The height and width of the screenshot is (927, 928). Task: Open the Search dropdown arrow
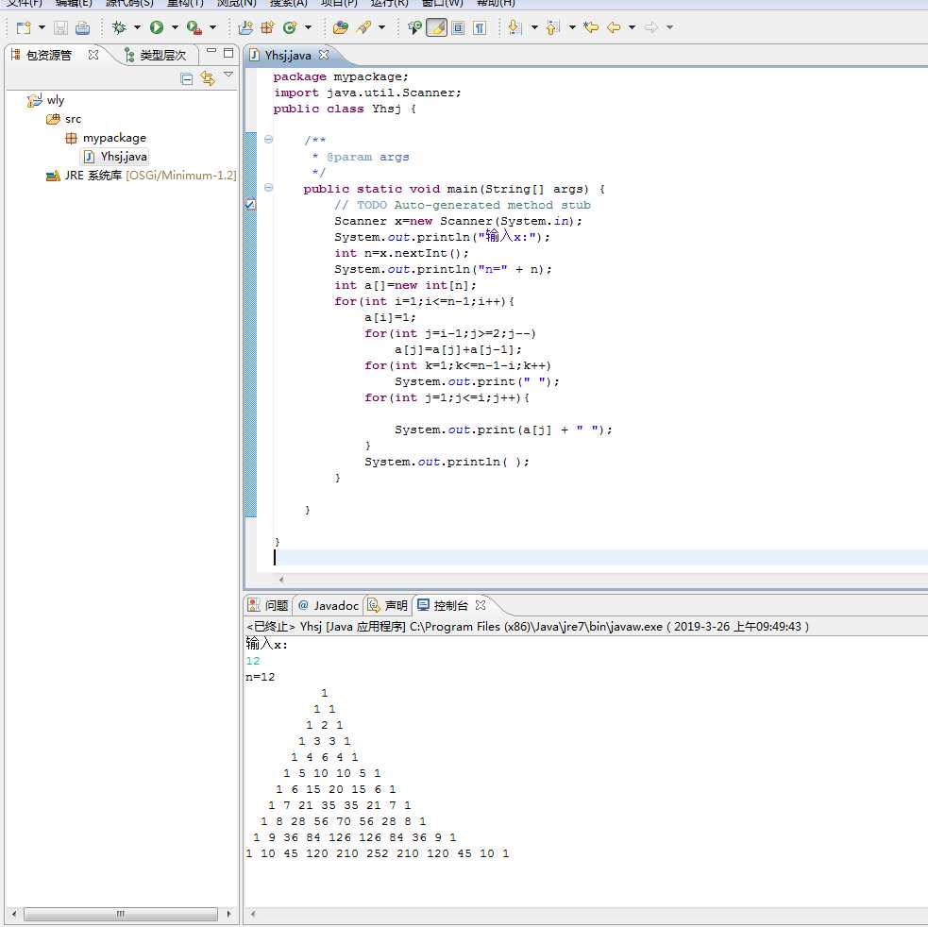coord(381,27)
